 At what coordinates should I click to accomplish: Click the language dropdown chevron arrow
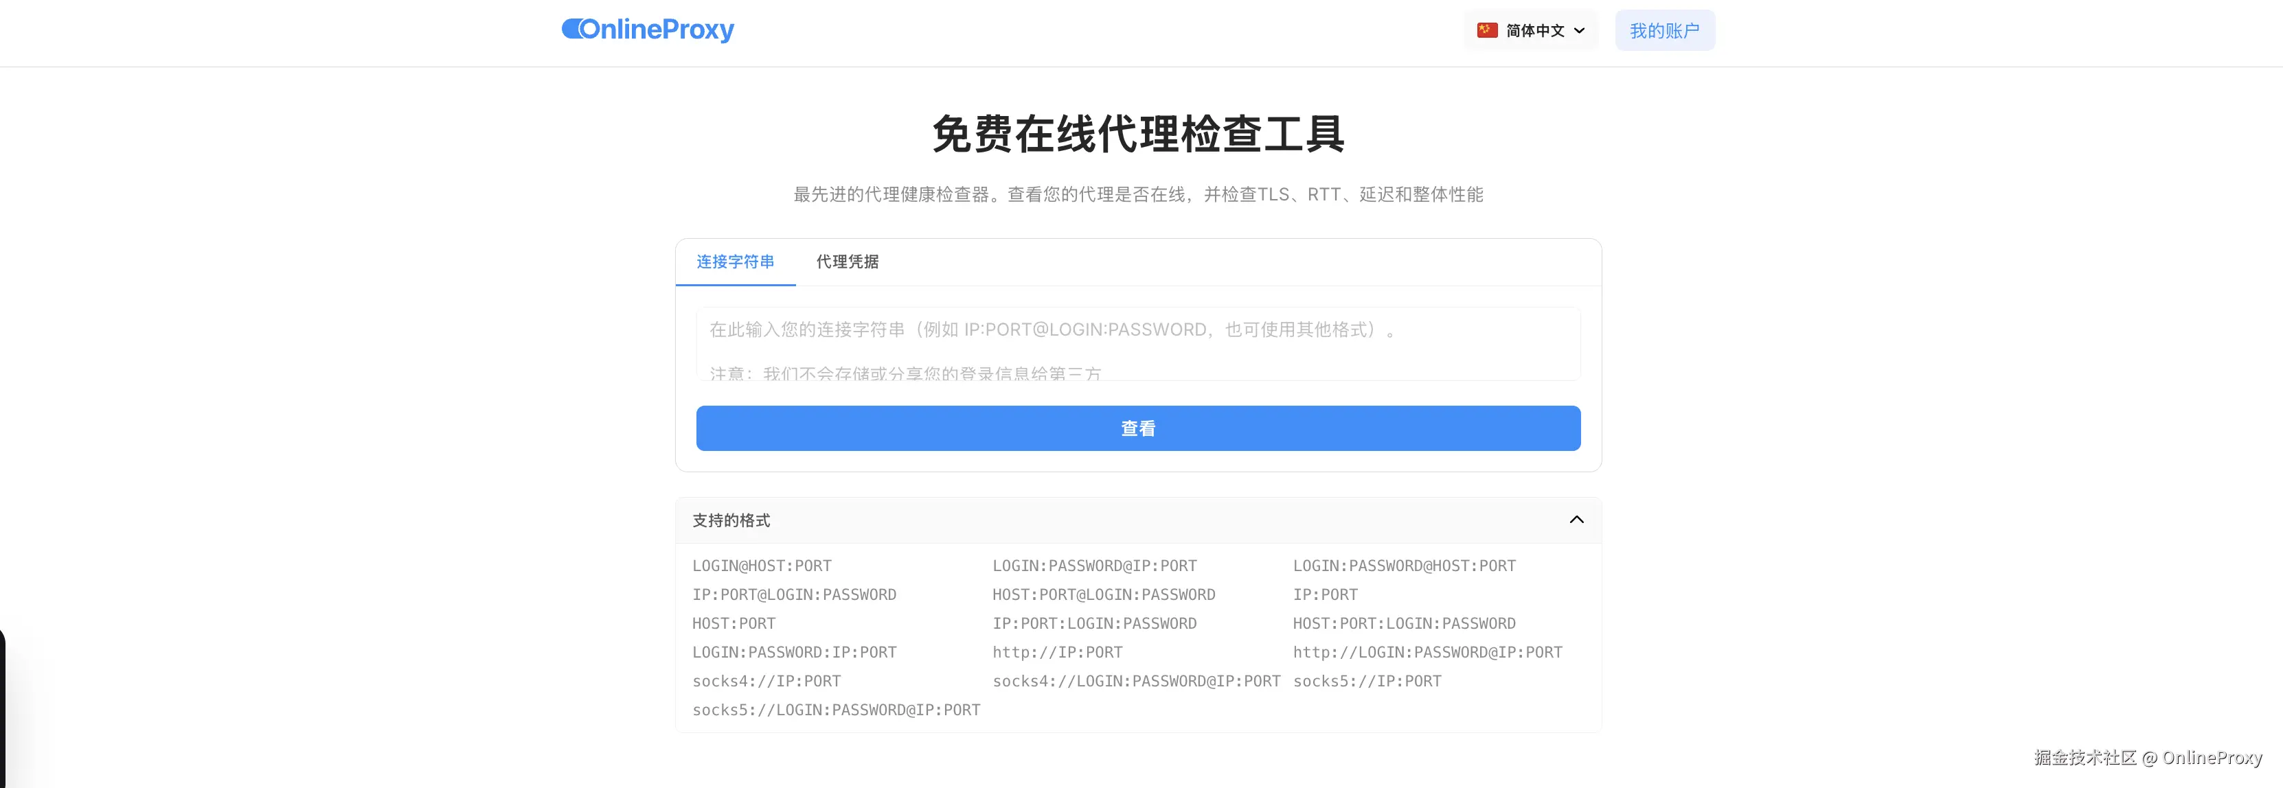(x=1579, y=31)
